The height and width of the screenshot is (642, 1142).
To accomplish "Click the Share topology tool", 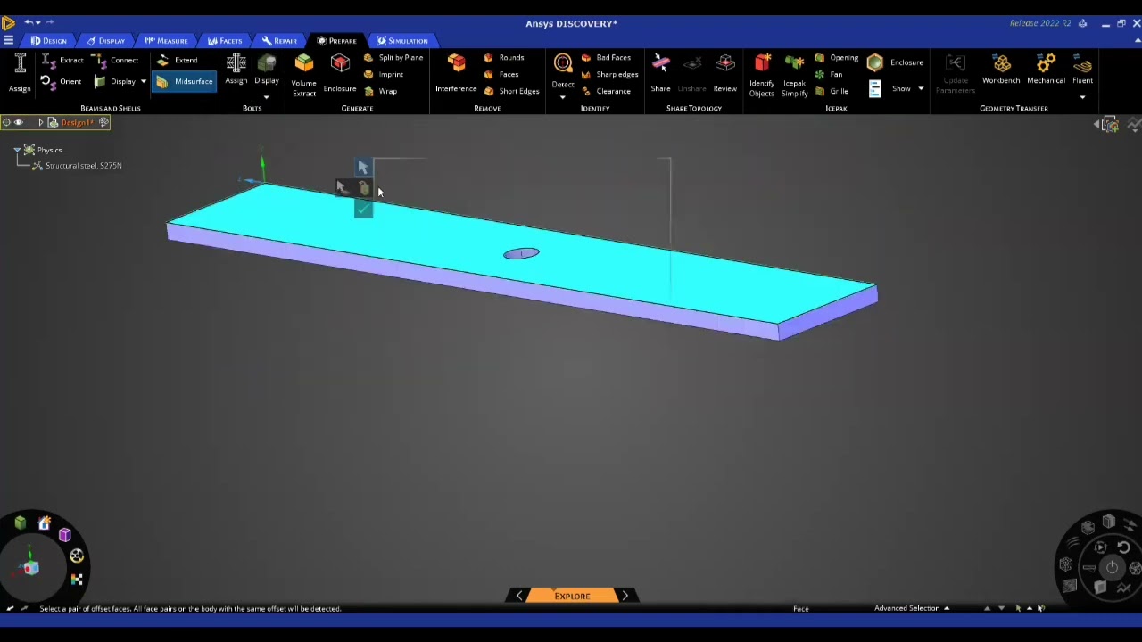I will (x=661, y=73).
